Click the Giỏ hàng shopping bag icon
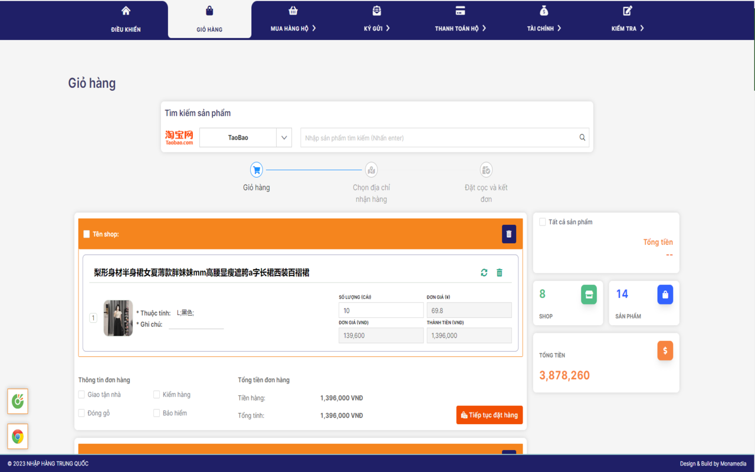Viewport: 755px width, 472px height. [209, 11]
